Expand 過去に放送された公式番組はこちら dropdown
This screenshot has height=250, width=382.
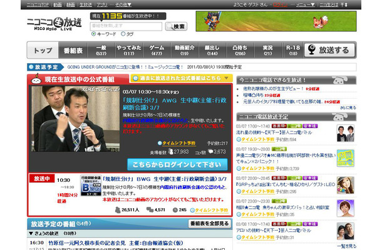pyautogui.click(x=182, y=78)
